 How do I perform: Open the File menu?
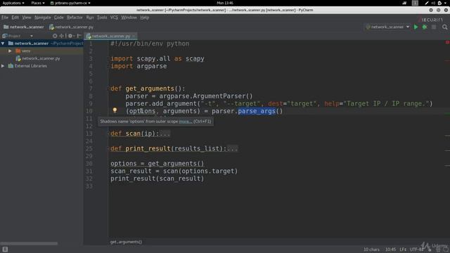pyautogui.click(x=5, y=18)
